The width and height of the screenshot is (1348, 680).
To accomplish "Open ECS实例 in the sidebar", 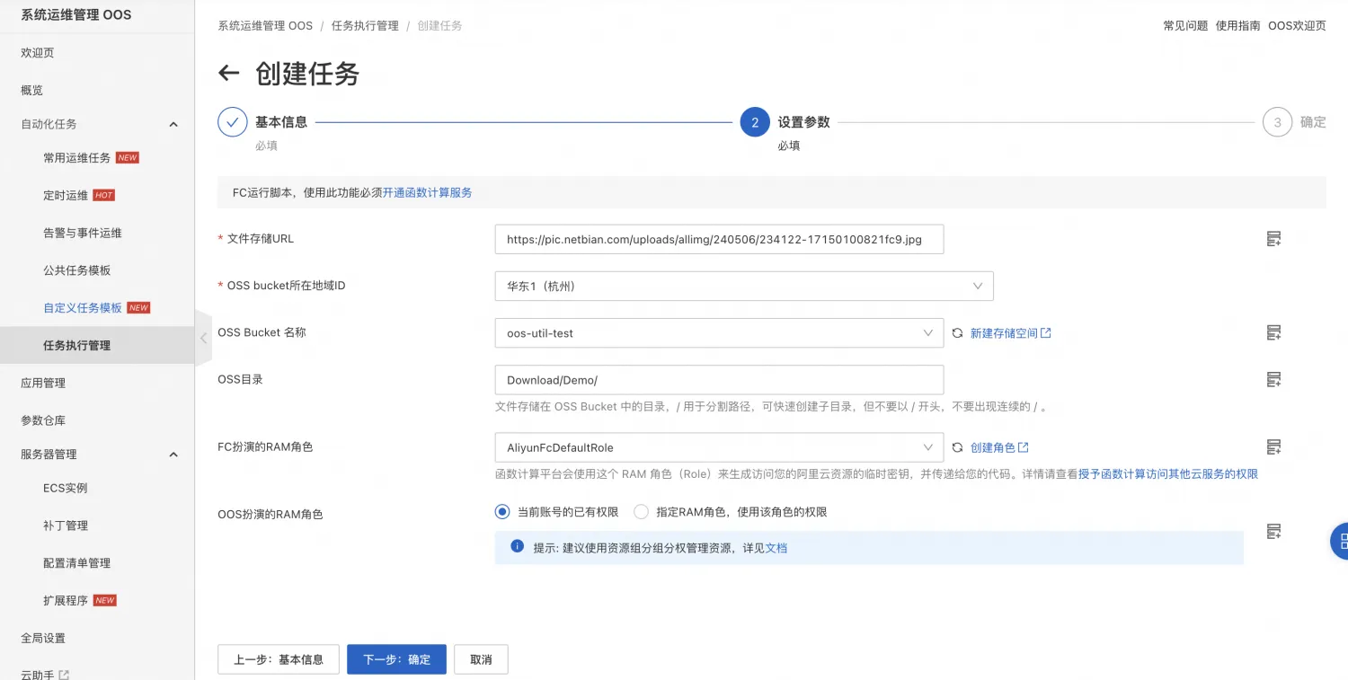I will 66,489.
